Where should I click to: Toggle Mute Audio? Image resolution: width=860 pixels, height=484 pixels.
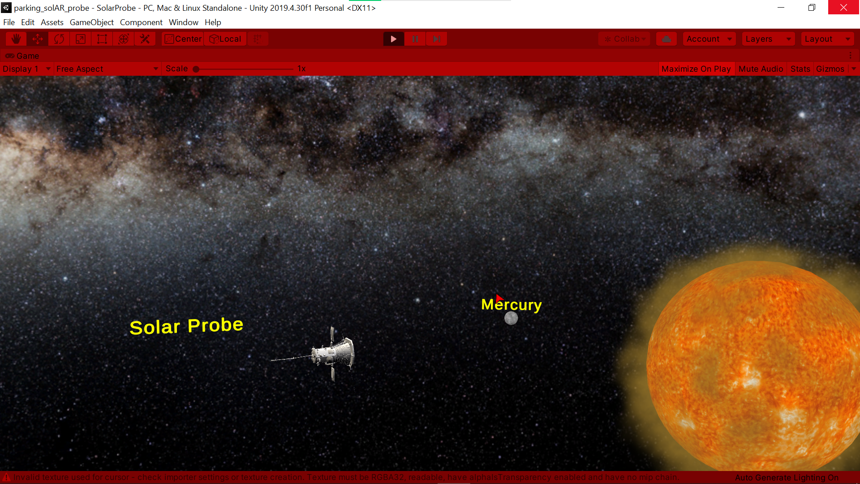coord(761,69)
